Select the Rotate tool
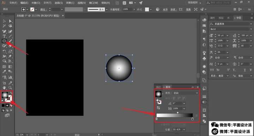 pos(4,51)
